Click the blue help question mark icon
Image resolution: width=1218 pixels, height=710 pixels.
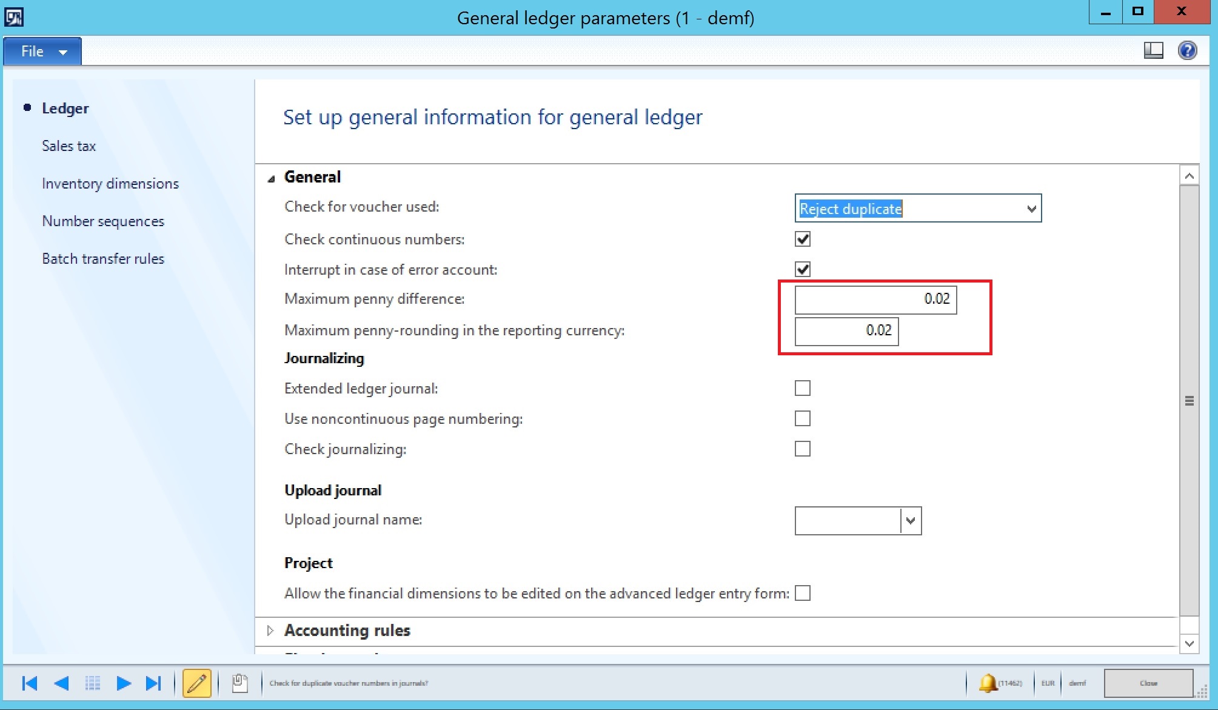coord(1187,50)
